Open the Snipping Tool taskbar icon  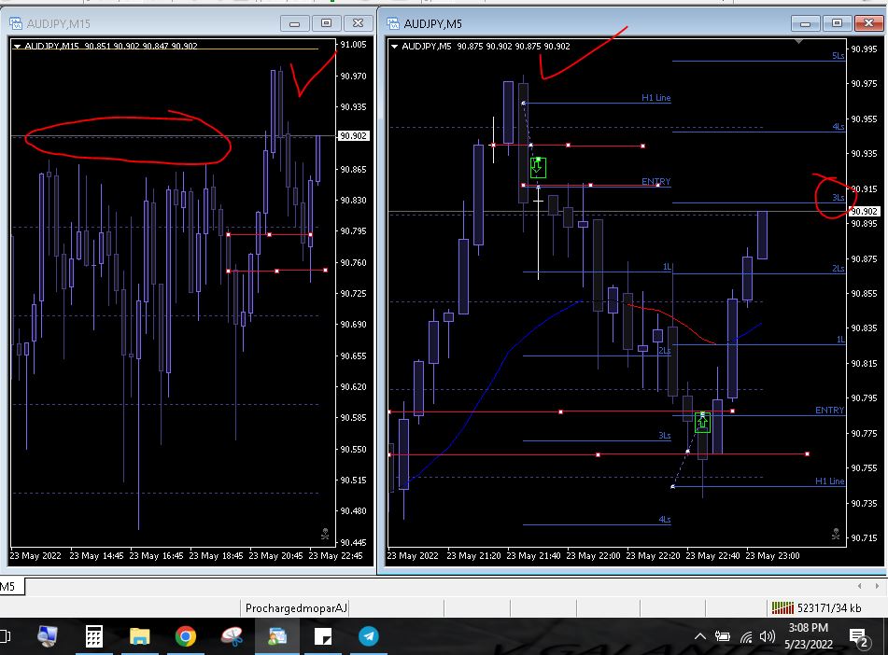pos(232,636)
